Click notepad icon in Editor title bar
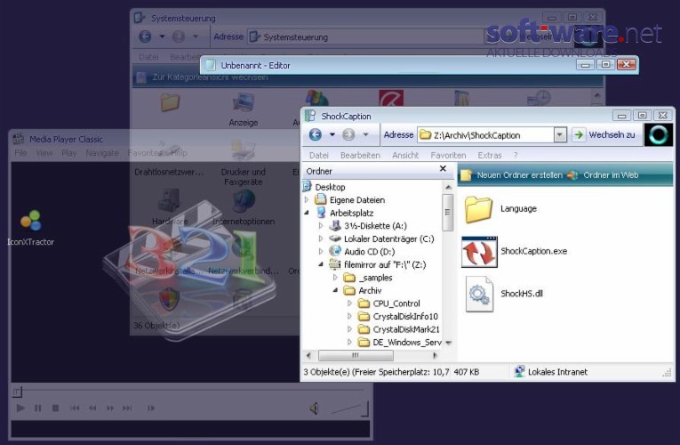 [211, 65]
